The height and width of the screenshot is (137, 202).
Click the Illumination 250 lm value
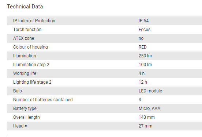(145, 56)
